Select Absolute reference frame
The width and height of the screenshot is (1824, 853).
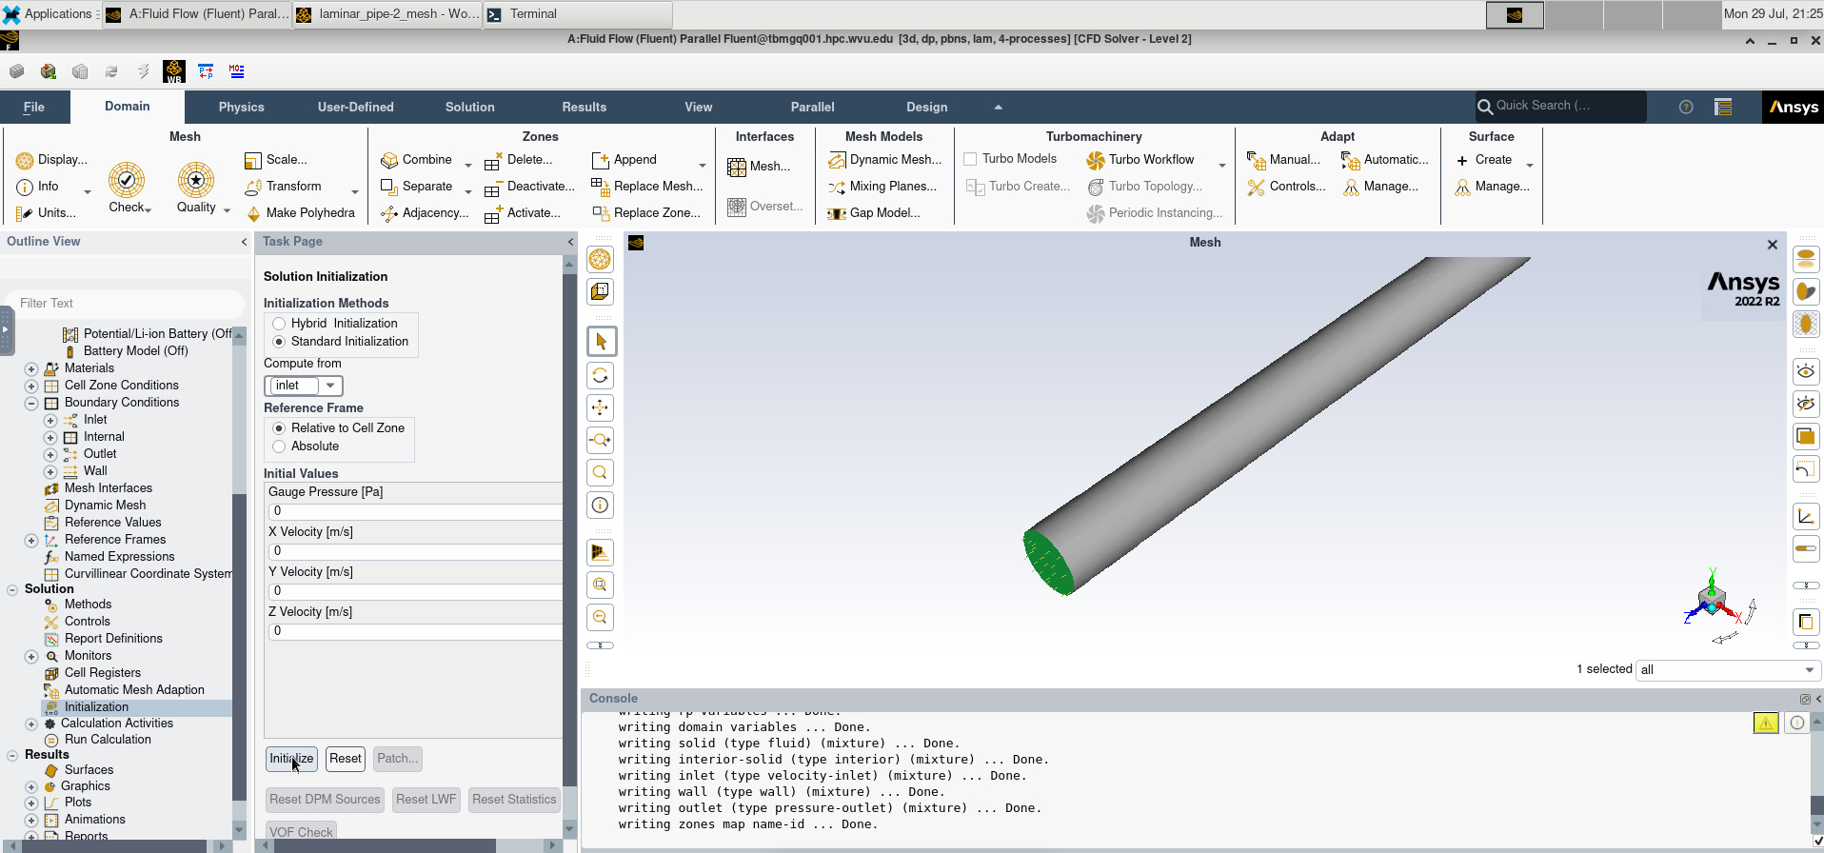point(279,446)
